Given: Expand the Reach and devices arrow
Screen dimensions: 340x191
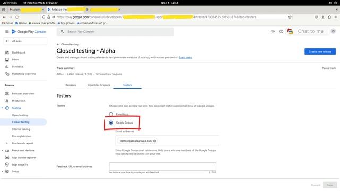Looking at the screenshot, I should [2, 151].
